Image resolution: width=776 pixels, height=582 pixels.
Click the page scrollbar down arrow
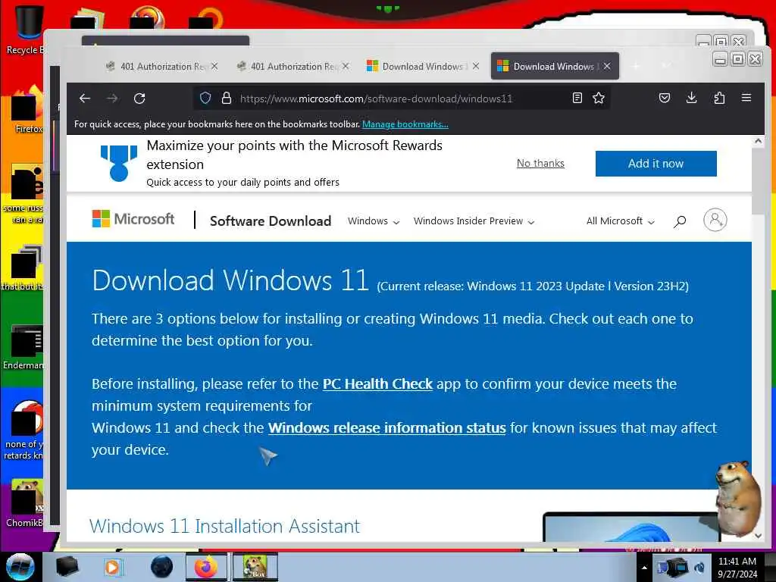click(x=758, y=536)
